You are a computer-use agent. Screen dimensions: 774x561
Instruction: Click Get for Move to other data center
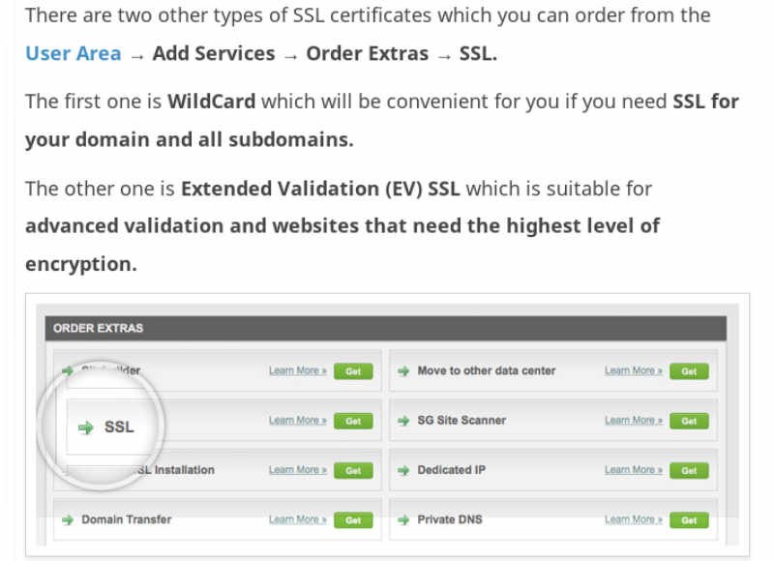click(689, 371)
